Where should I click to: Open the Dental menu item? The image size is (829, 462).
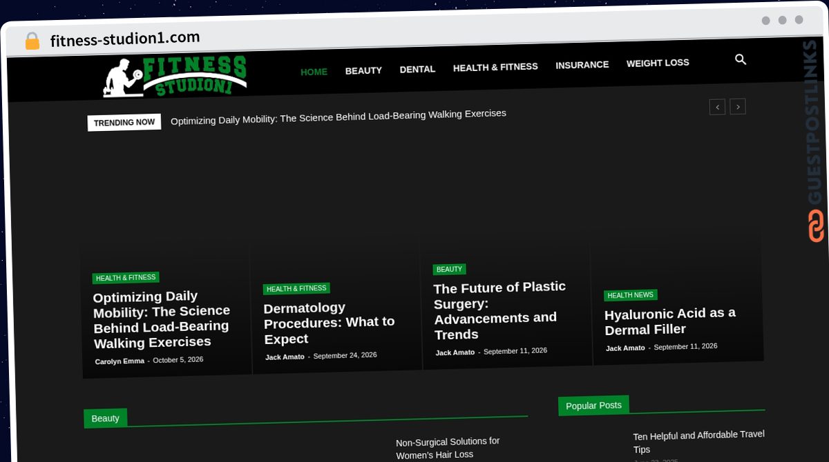[x=417, y=69]
